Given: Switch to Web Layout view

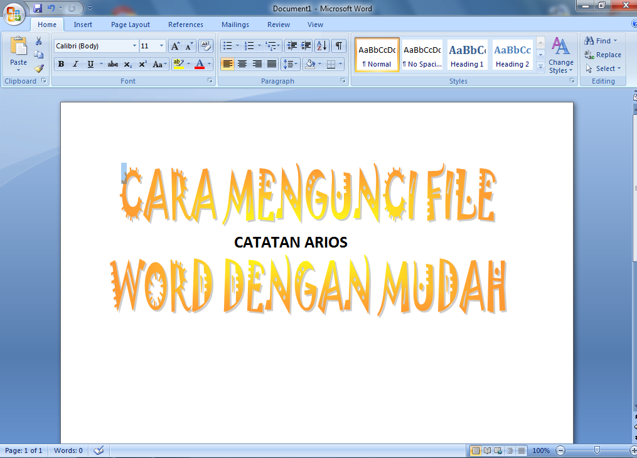Looking at the screenshot, I should 498,450.
